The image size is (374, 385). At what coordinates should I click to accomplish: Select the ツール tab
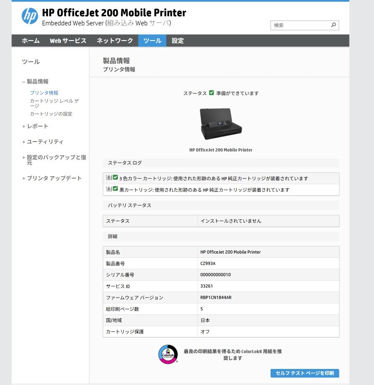[x=152, y=41]
